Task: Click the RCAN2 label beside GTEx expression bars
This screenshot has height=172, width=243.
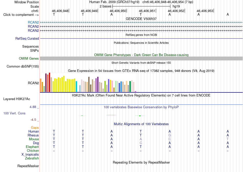Action: (x=33, y=83)
